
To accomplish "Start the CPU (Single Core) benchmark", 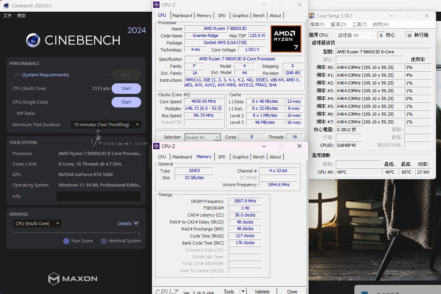I will click(x=126, y=102).
